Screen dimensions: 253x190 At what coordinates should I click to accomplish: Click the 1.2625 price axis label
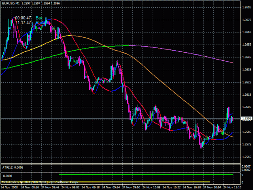click(x=247, y=82)
